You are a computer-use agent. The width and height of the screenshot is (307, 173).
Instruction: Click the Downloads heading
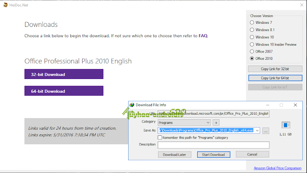coord(41,25)
